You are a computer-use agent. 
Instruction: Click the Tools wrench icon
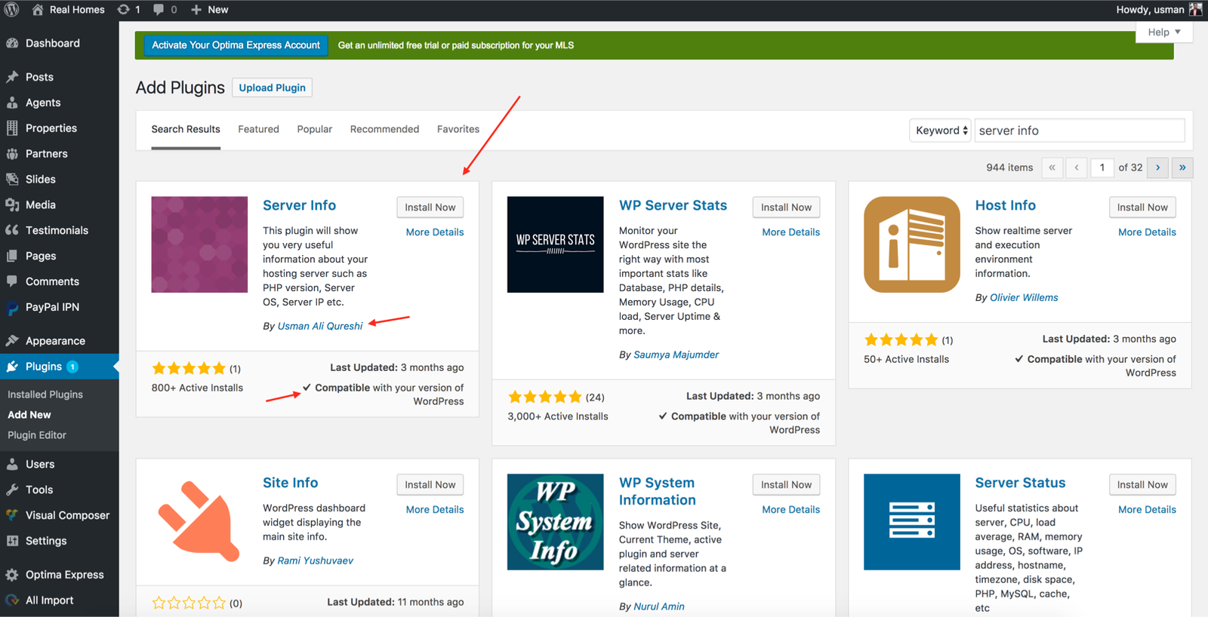(x=12, y=490)
